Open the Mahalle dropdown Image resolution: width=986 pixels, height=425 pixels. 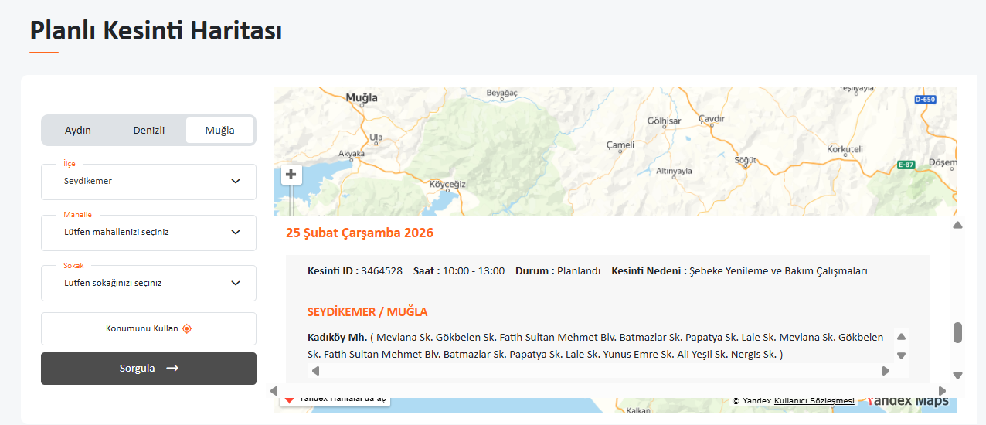tap(148, 233)
